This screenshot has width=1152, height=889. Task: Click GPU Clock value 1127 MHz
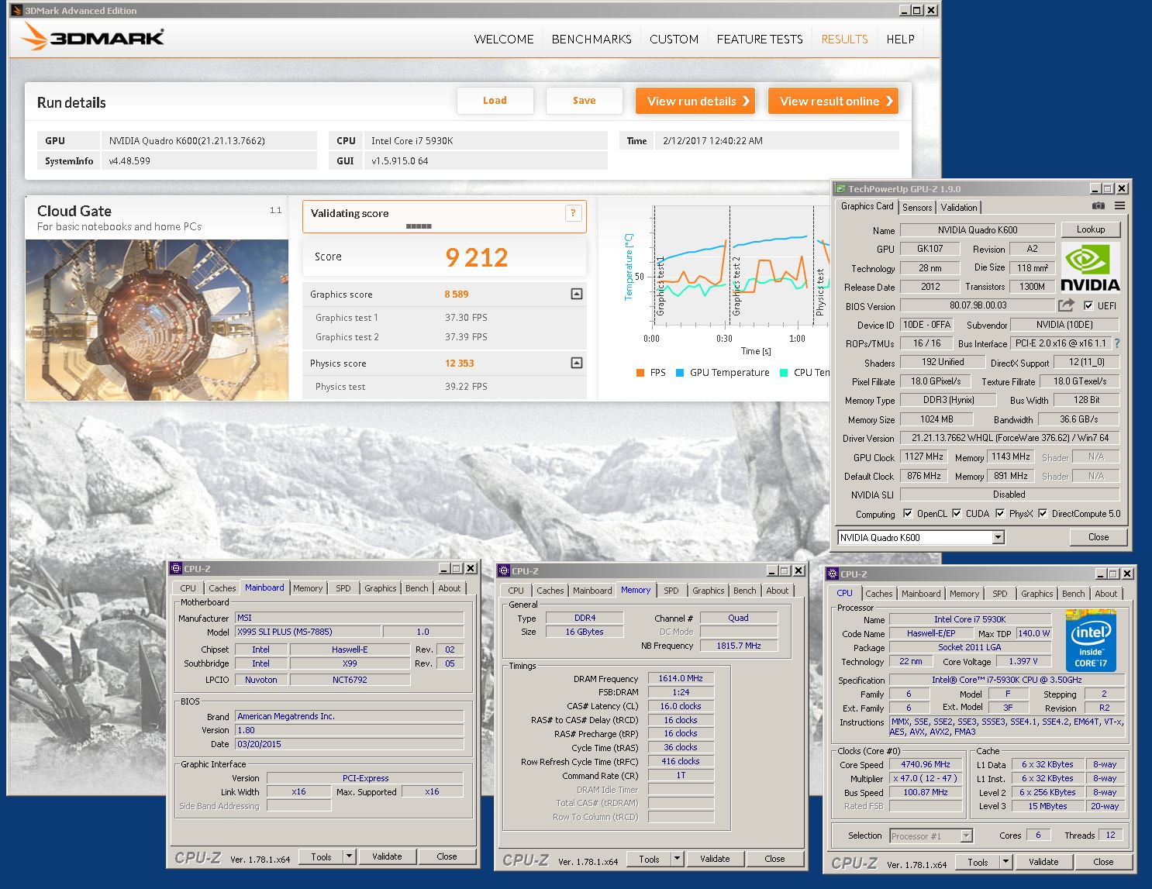tap(924, 457)
